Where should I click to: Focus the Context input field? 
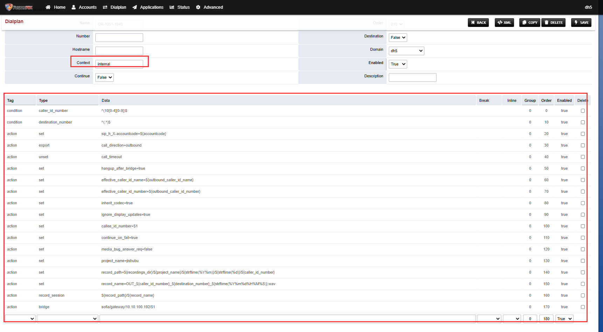tap(119, 64)
